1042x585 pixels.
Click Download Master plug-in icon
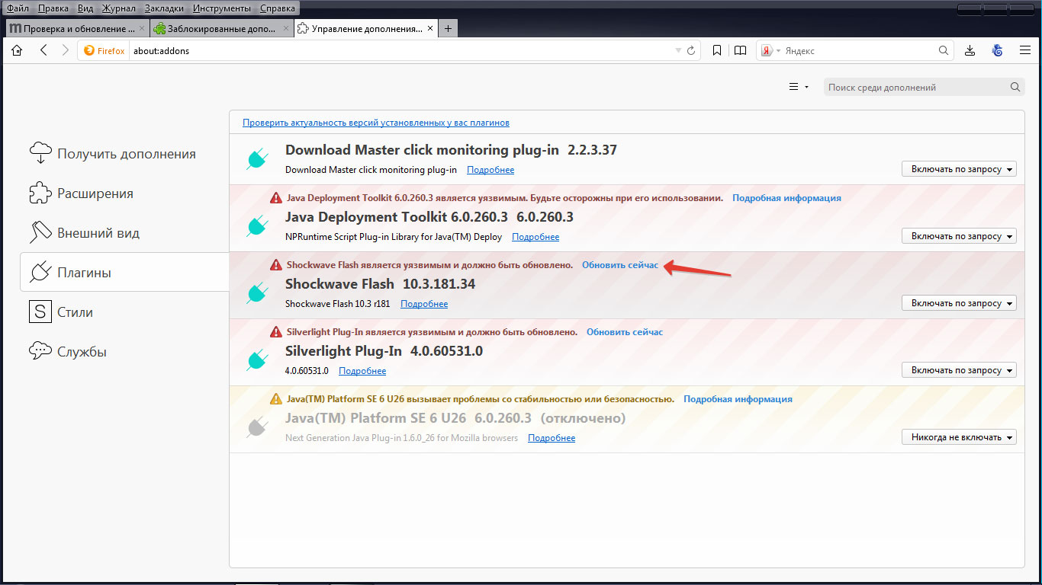[256, 158]
